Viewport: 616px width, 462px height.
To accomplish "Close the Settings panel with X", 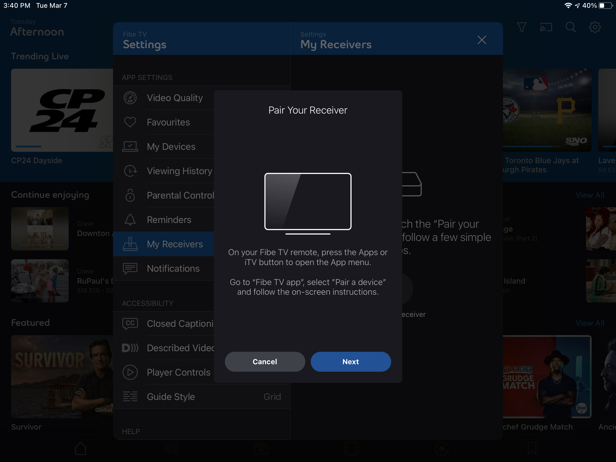I will [482, 40].
